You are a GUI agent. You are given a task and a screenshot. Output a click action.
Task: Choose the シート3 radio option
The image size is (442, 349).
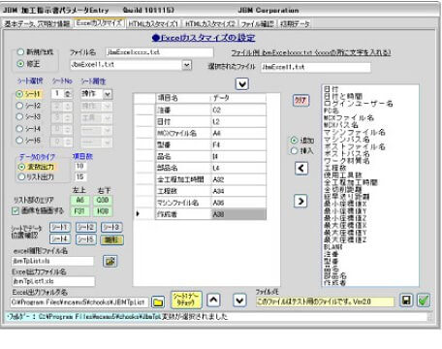pyautogui.click(x=19, y=116)
